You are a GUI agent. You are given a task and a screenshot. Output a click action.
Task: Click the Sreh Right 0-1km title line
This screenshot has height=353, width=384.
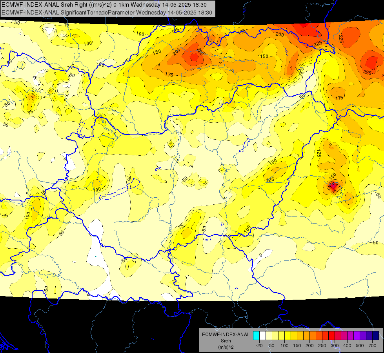104,5
